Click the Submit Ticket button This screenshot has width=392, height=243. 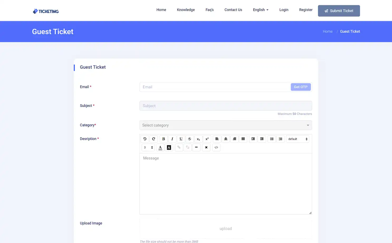[x=339, y=11]
